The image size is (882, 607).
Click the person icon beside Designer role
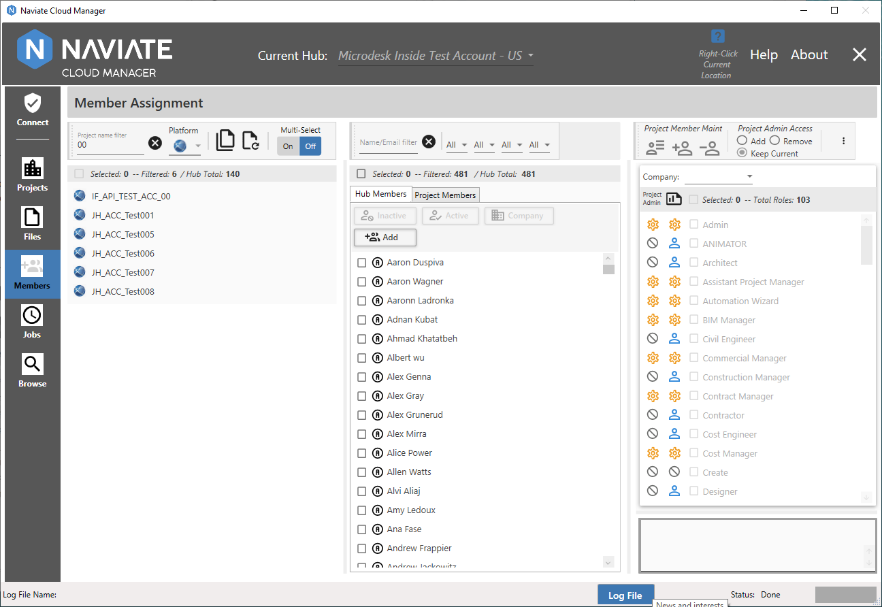click(674, 491)
